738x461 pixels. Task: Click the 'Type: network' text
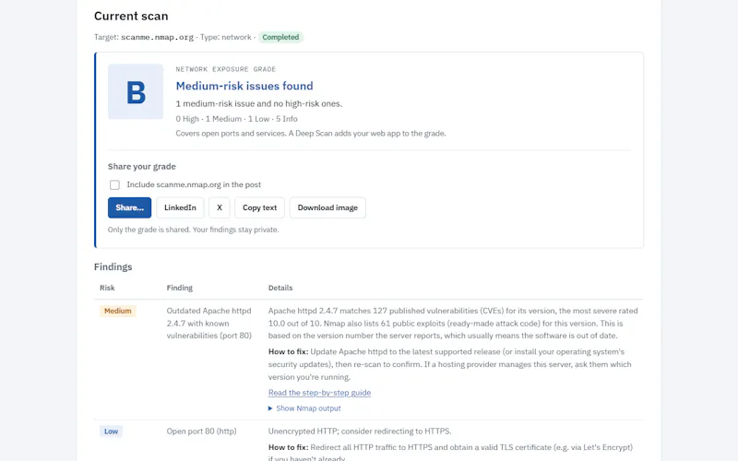[x=226, y=37]
